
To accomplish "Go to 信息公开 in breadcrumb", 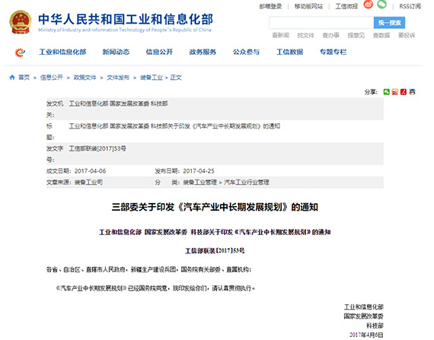I will pos(52,78).
